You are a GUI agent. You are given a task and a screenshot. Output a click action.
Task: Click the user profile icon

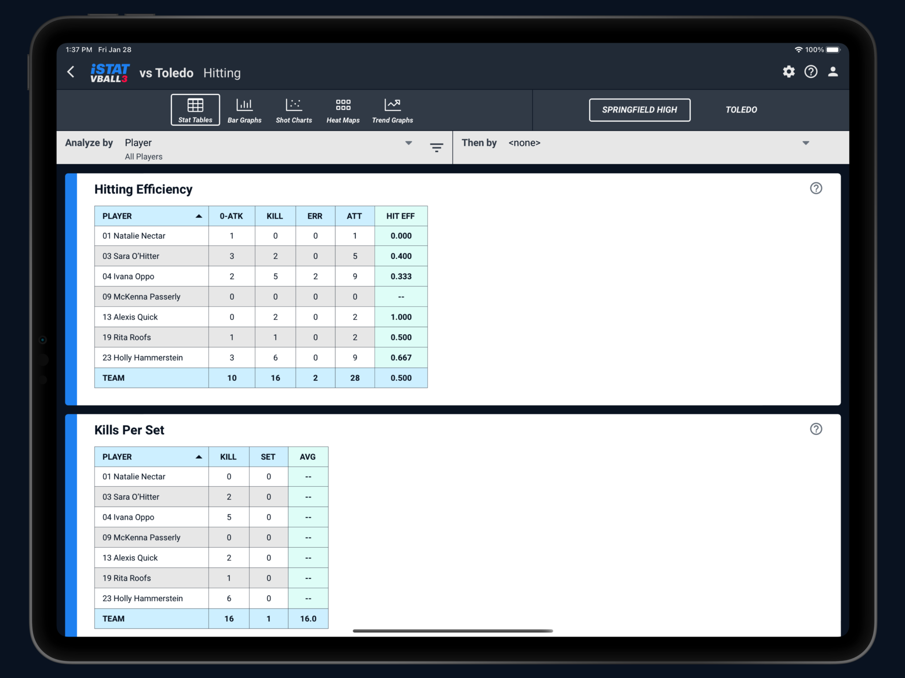[x=833, y=72]
